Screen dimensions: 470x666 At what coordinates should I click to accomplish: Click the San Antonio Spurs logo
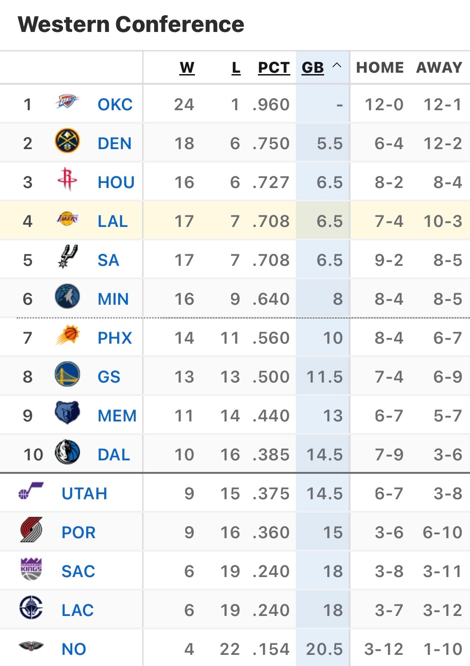(67, 257)
